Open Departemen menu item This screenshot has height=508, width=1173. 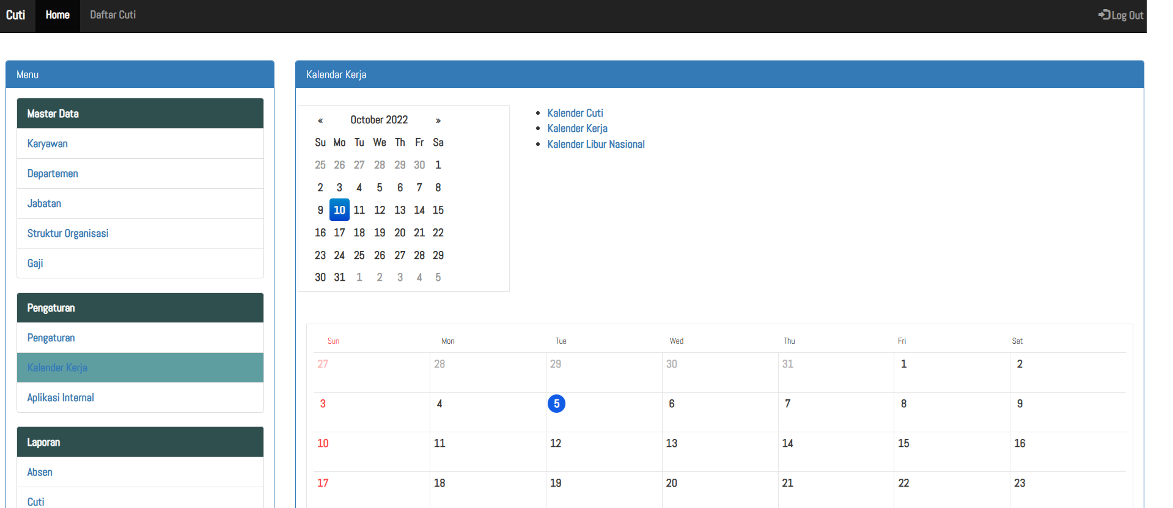coord(53,173)
